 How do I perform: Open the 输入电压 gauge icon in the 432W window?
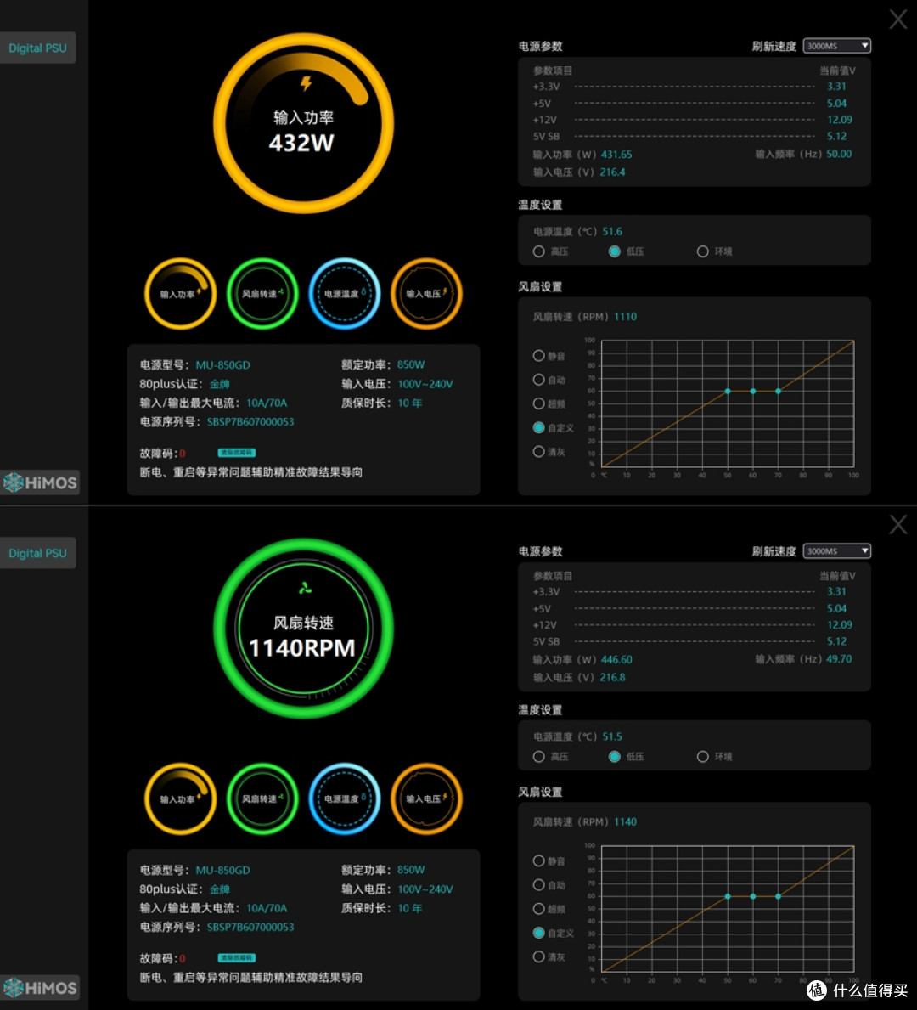[426, 294]
